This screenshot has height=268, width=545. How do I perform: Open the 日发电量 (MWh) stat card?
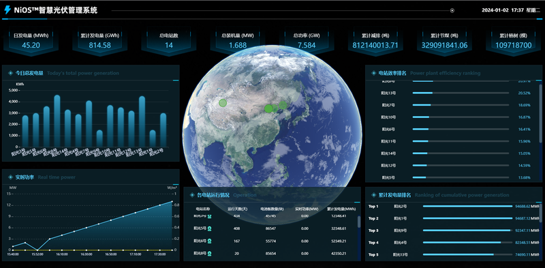click(x=31, y=41)
